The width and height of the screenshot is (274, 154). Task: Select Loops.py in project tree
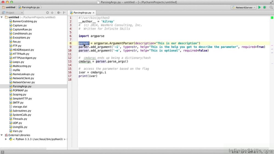tap(18, 62)
